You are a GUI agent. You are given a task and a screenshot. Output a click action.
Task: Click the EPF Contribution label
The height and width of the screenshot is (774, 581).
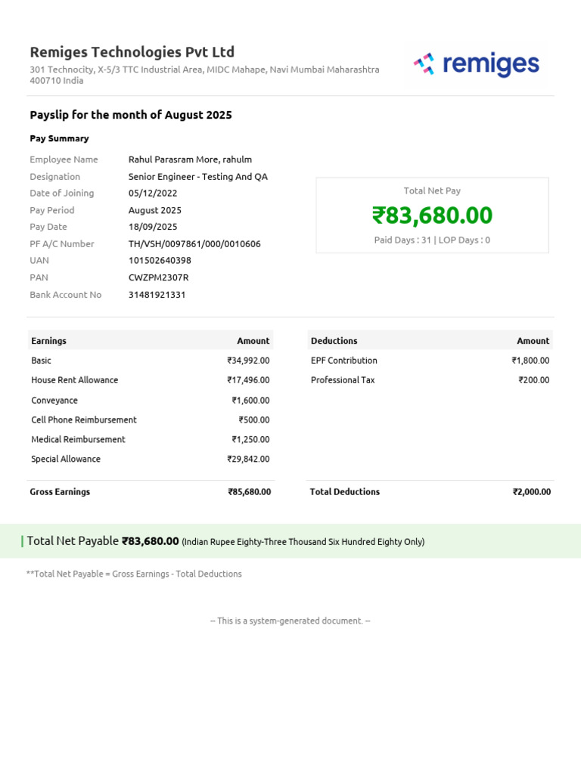344,361
